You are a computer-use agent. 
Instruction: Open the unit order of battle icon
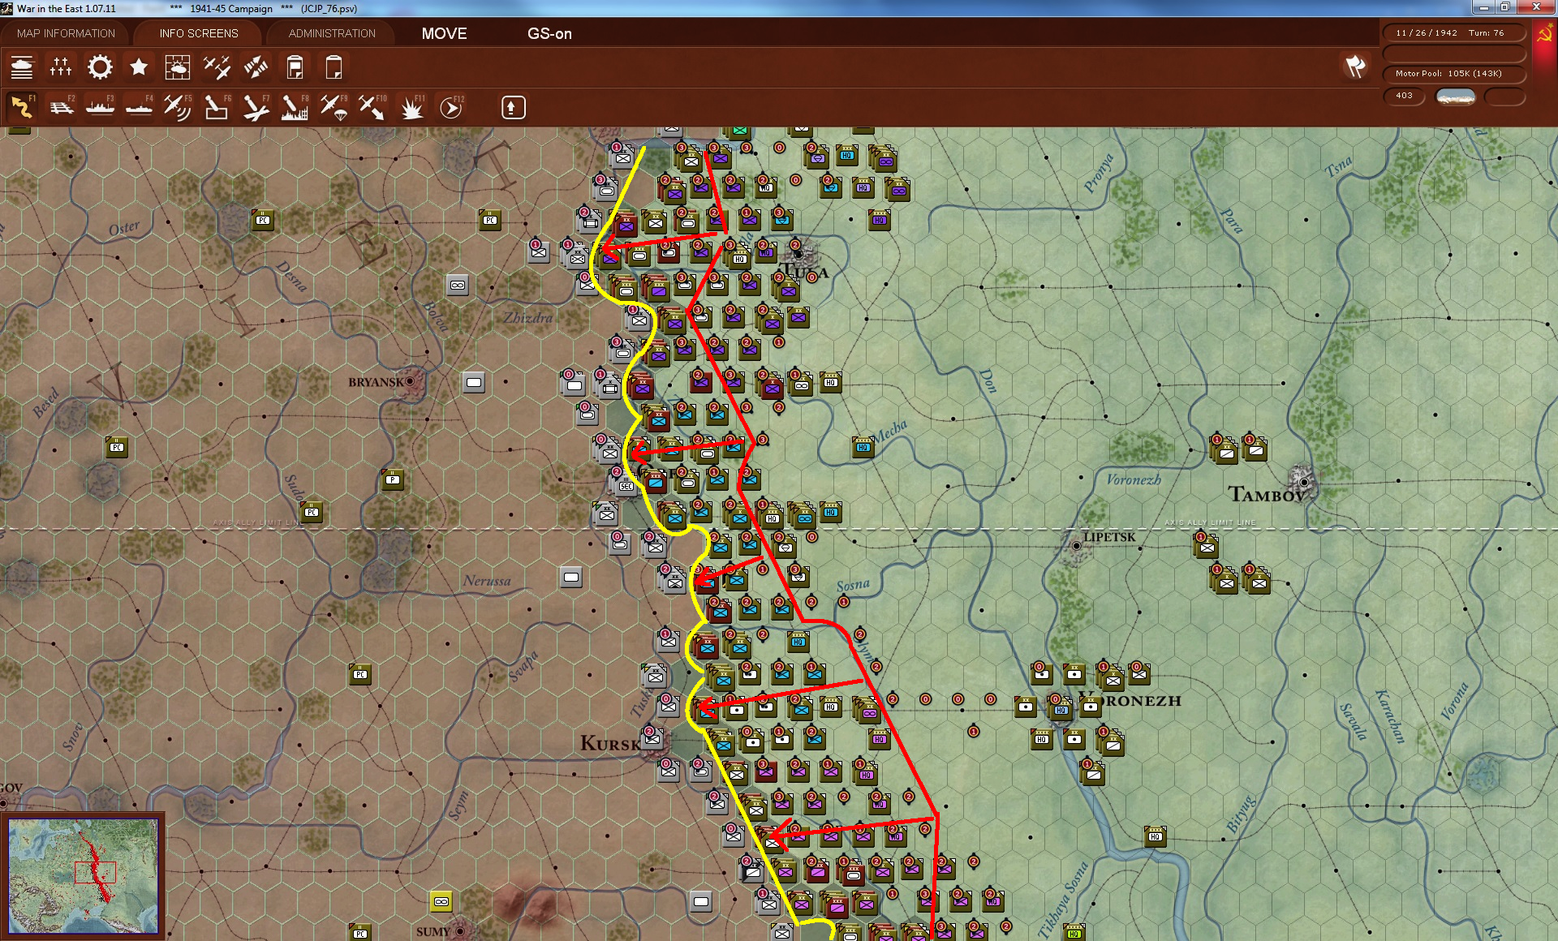(22, 67)
